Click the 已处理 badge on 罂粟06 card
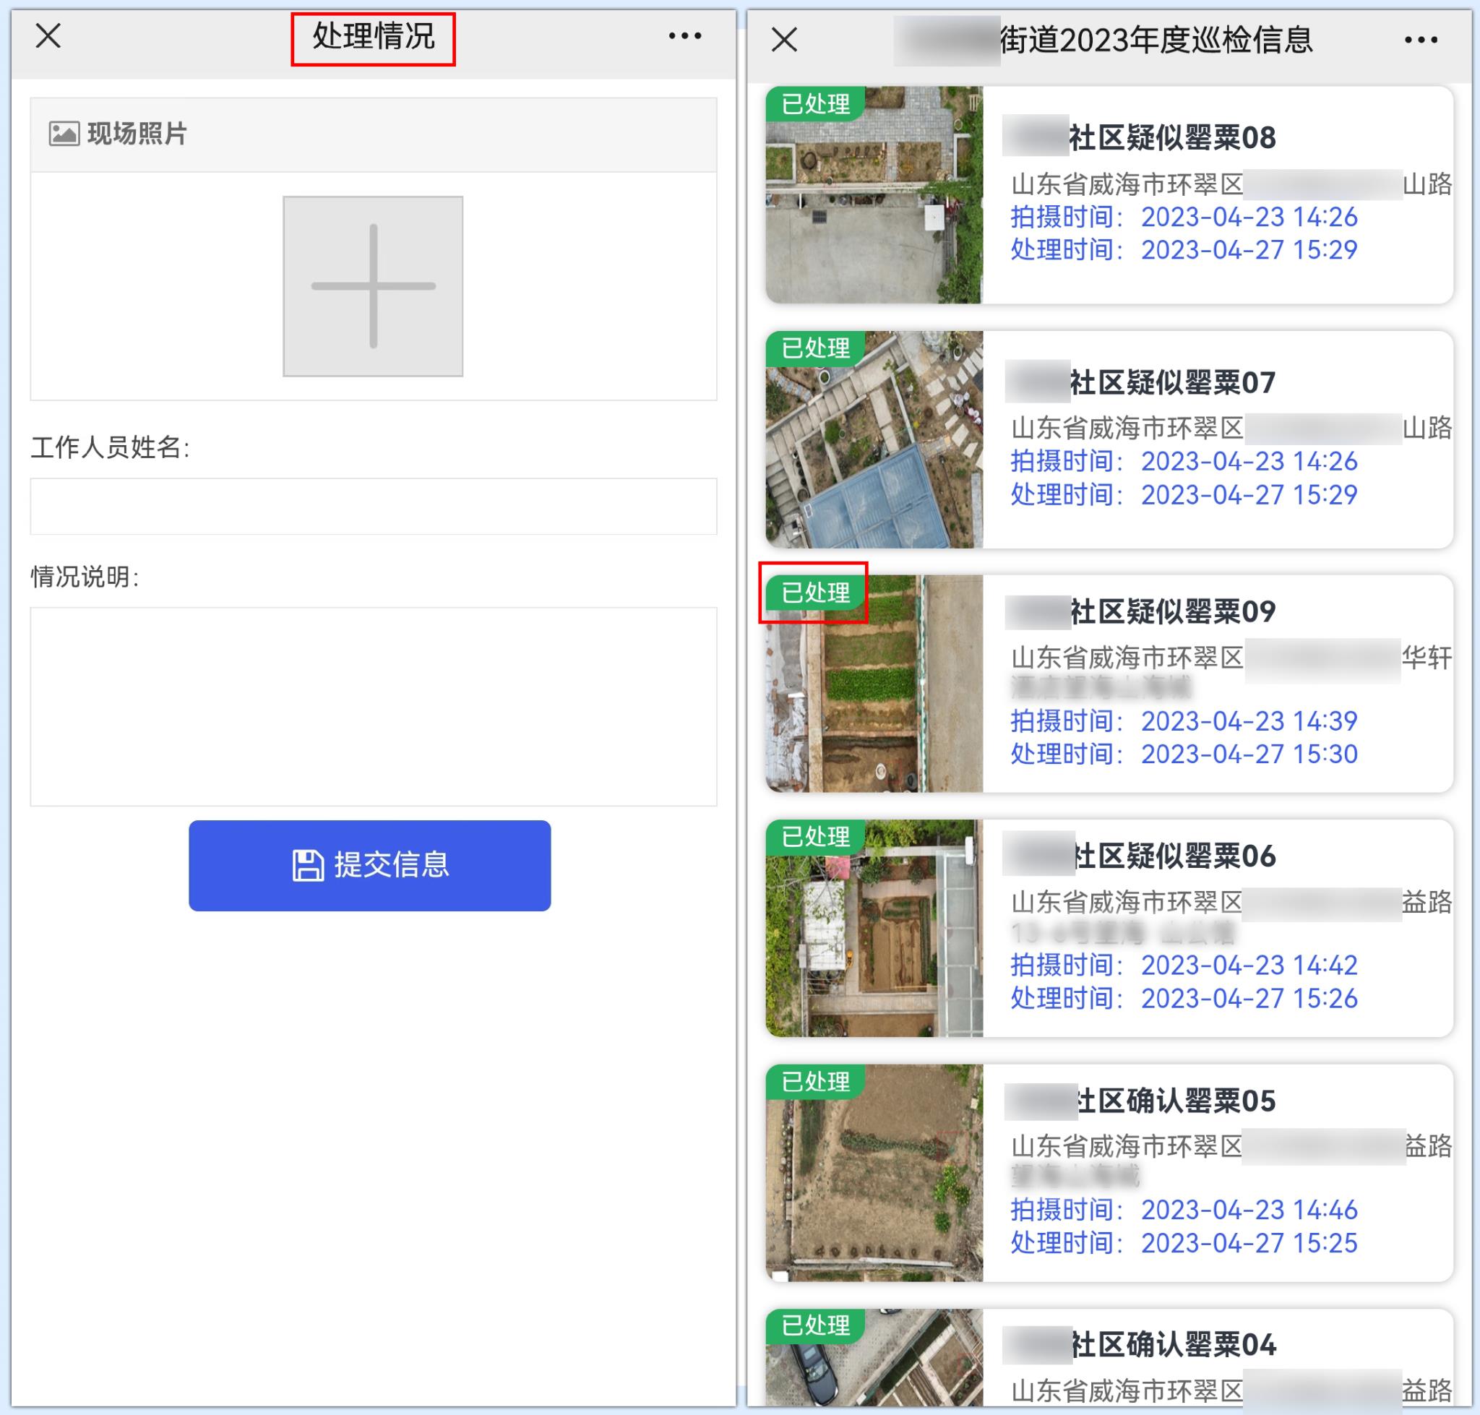1480x1415 pixels. 815,836
